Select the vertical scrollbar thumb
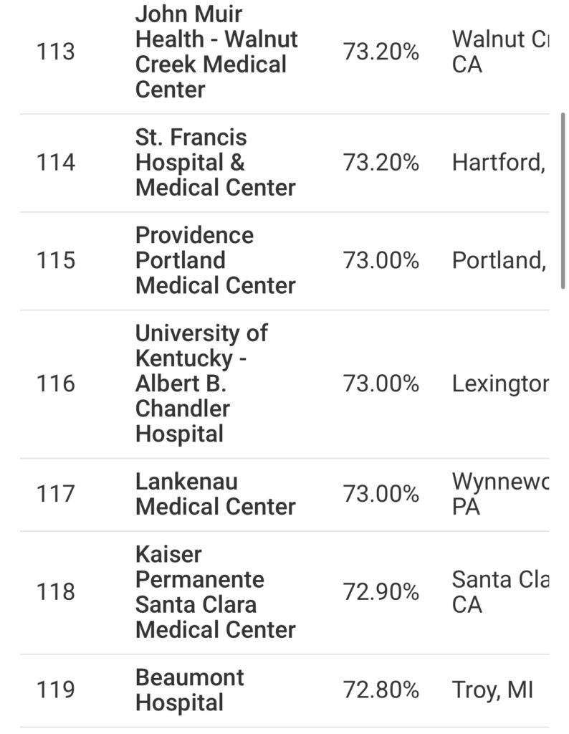This screenshot has width=569, height=734. point(563,201)
